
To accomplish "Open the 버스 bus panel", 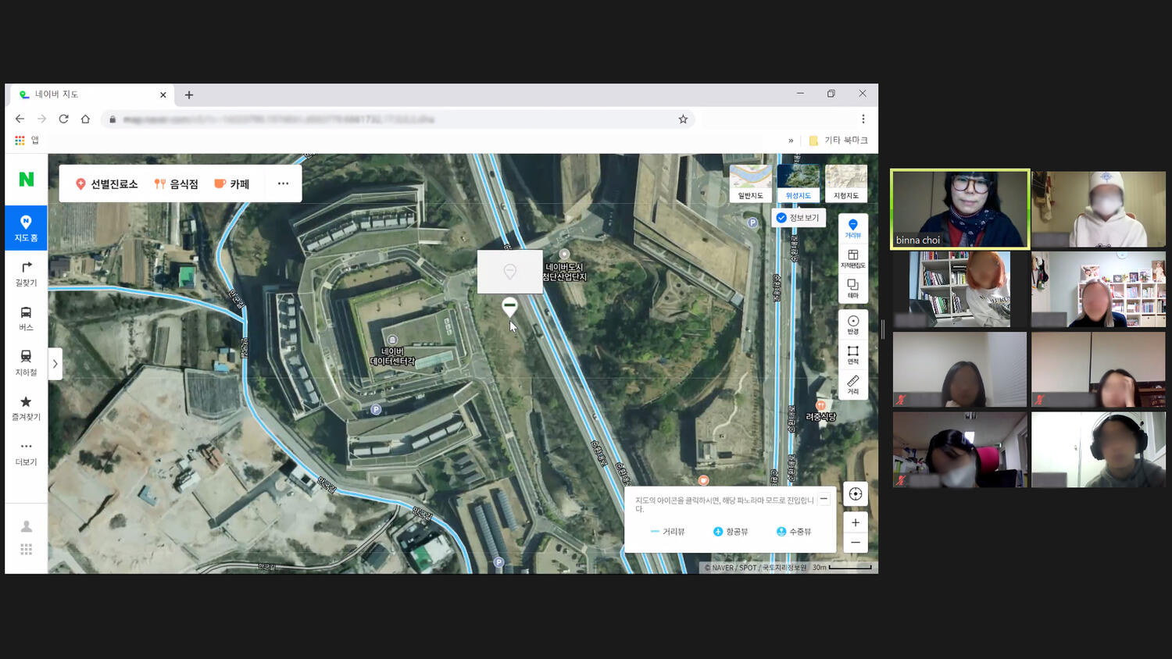I will (x=26, y=319).
